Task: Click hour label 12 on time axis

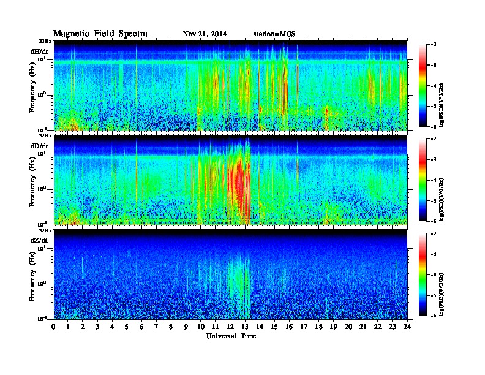Action: point(230,327)
